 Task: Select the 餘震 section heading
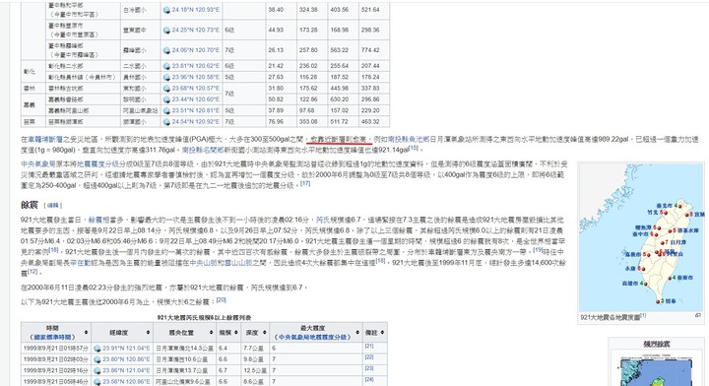click(x=30, y=205)
